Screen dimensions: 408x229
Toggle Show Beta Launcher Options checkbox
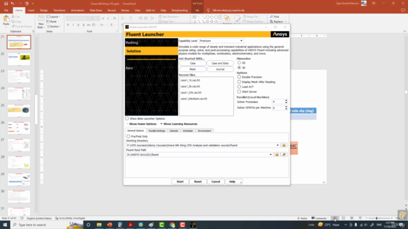point(127,119)
